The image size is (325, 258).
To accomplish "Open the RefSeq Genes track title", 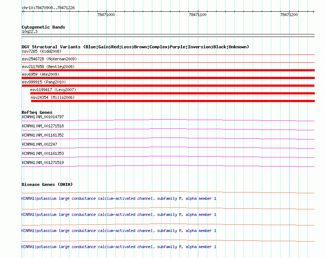I will click(x=37, y=112).
